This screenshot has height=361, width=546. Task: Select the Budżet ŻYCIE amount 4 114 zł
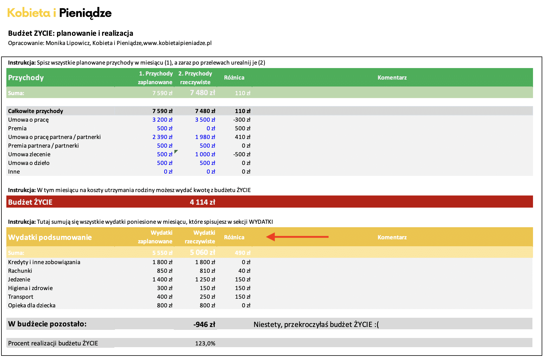pos(202,202)
